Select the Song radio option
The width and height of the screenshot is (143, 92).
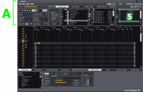[52, 12]
